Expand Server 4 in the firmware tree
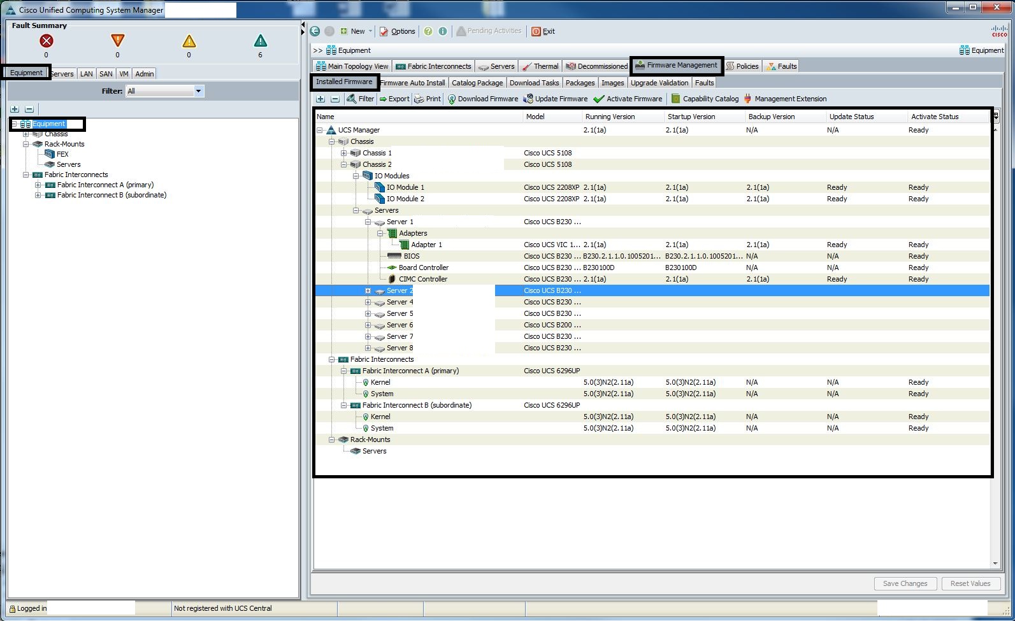1015x621 pixels. [368, 303]
